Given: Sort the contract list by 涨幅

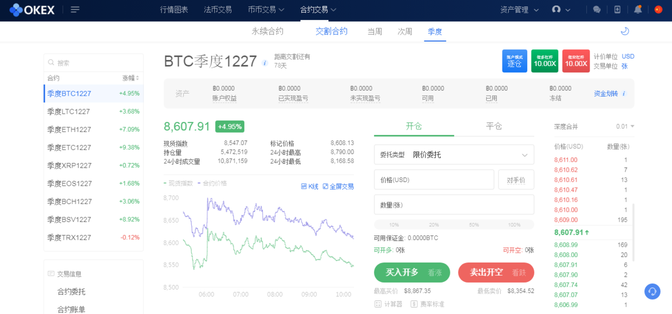Looking at the screenshot, I should click(x=131, y=78).
